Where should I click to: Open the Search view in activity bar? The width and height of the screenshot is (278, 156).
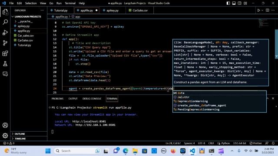tap(5, 22)
